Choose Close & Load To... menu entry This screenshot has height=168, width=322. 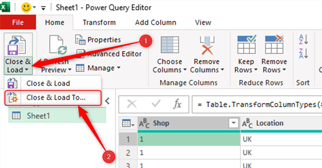pyautogui.click(x=53, y=98)
